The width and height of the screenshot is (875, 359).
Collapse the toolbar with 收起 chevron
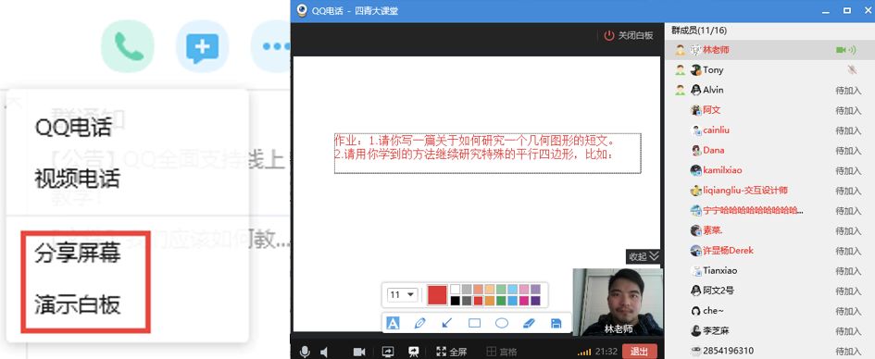click(x=644, y=256)
